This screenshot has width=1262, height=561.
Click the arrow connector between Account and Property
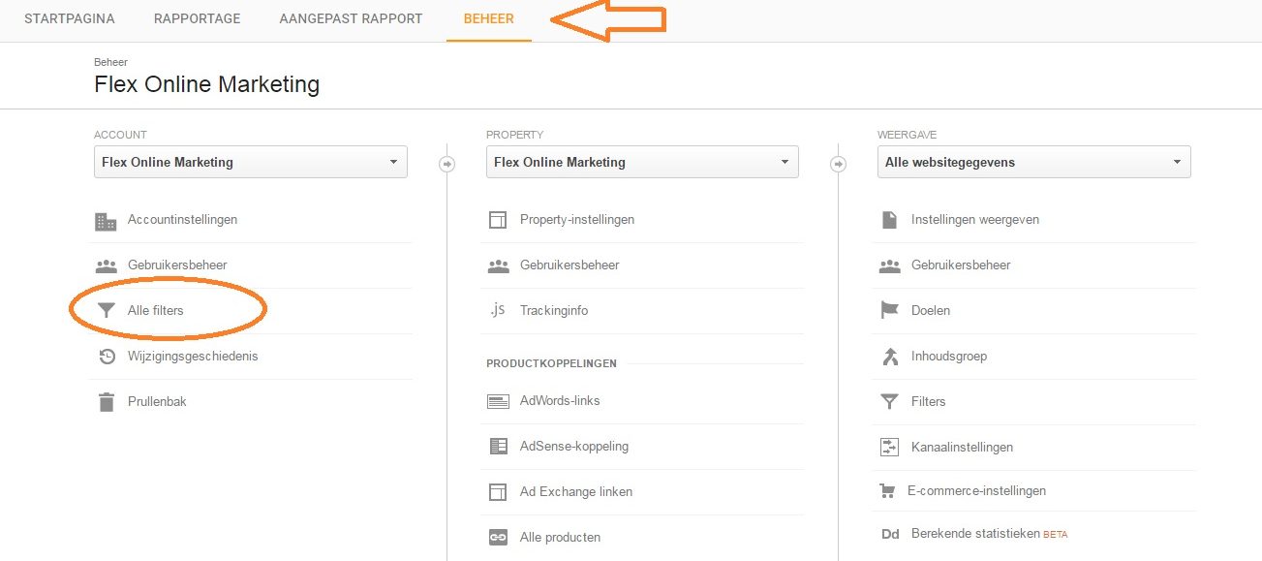(x=446, y=164)
